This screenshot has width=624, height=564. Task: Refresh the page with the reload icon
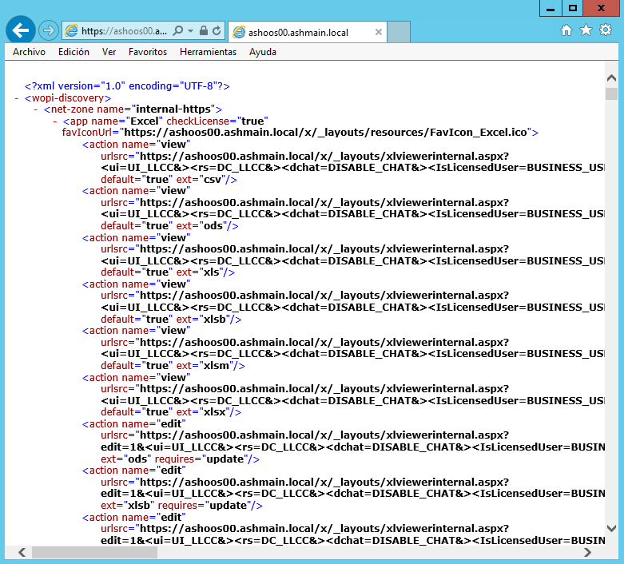coord(217,30)
